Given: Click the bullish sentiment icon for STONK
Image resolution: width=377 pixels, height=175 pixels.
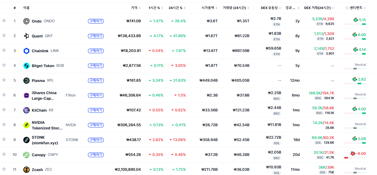Looking at the screenshot, I should pyautogui.click(x=354, y=139).
